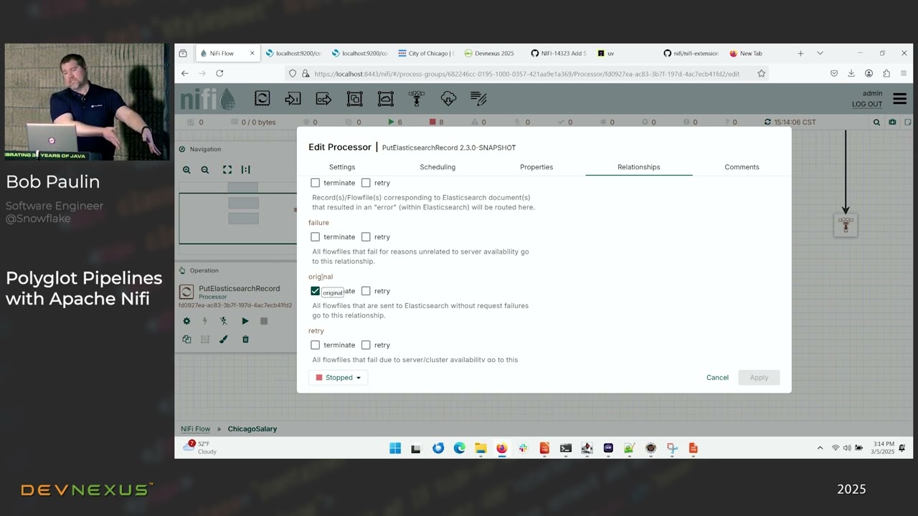This screenshot has height=516, width=918.
Task: Click the browser address bar URL
Action: [x=526, y=73]
